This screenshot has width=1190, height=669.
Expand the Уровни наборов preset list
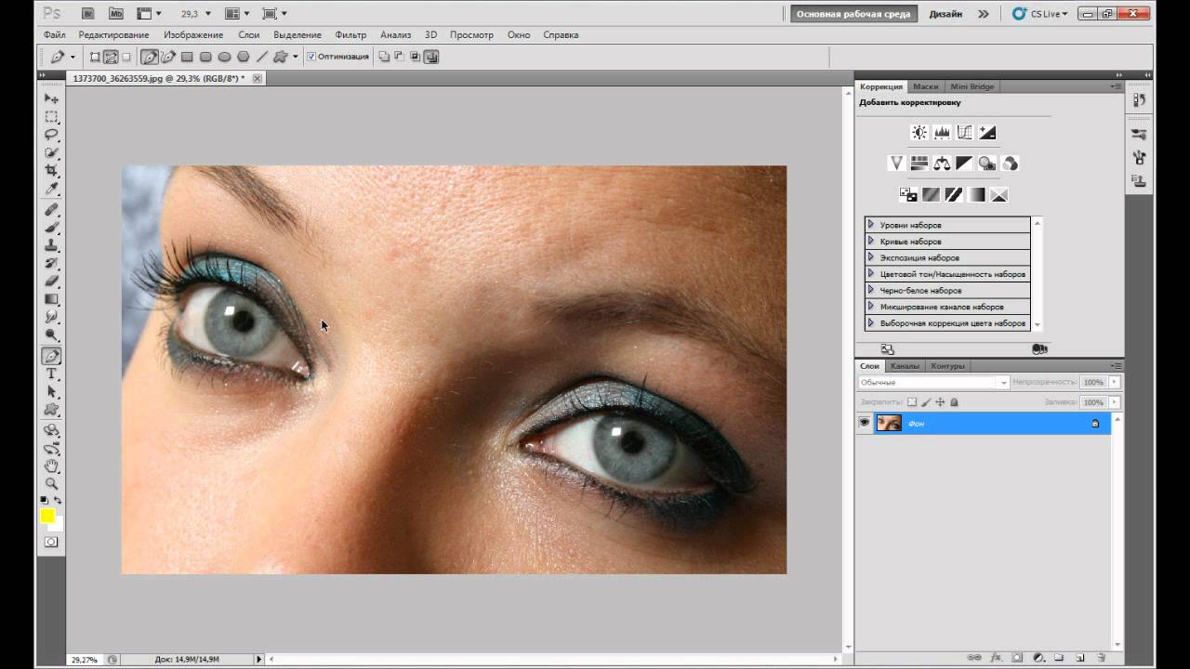pos(871,225)
